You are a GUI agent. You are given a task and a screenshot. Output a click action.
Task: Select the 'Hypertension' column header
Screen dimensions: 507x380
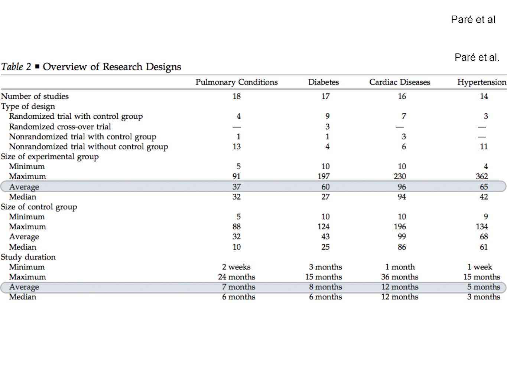[x=482, y=82]
